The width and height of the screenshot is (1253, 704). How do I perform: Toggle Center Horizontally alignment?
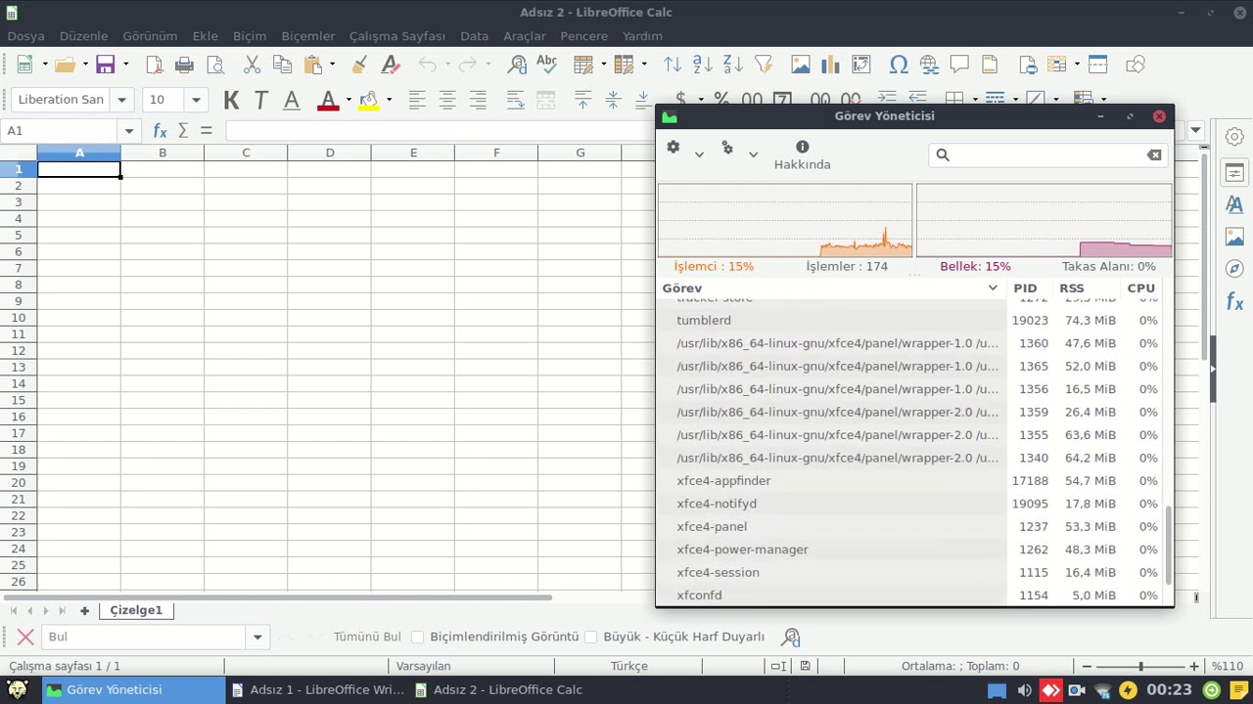447,100
